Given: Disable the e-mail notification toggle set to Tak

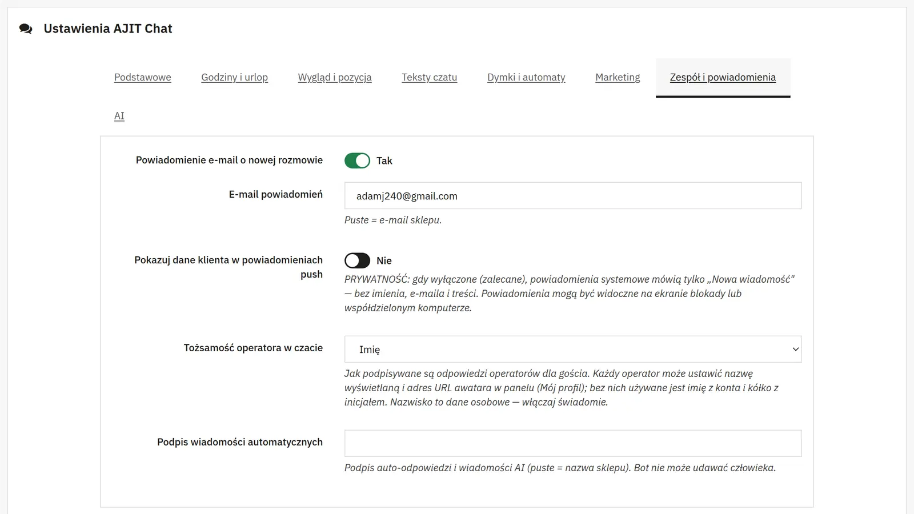Looking at the screenshot, I should coord(357,160).
